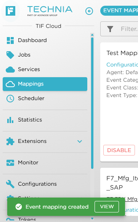
Task: Click the Configurations wrench icon
Action: tap(10, 184)
